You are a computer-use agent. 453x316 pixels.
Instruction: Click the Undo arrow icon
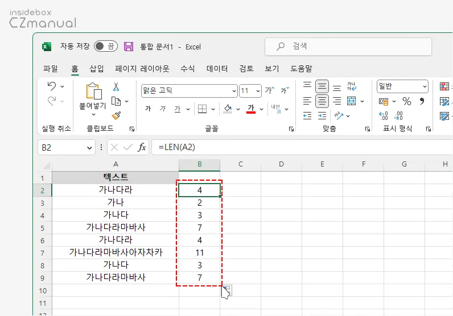(52, 86)
